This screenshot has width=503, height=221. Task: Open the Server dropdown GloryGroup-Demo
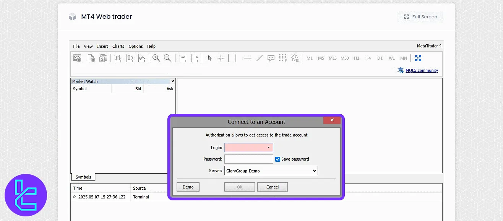271,171
